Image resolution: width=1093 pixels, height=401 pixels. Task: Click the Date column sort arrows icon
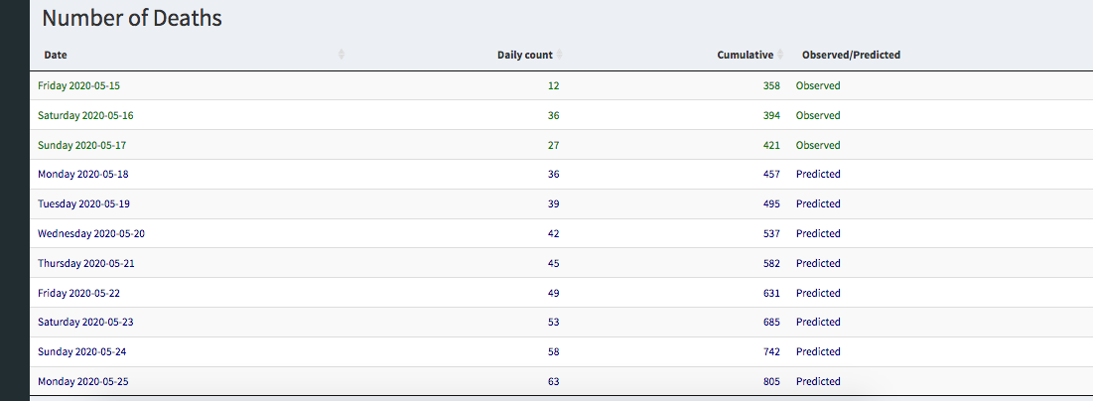[342, 55]
